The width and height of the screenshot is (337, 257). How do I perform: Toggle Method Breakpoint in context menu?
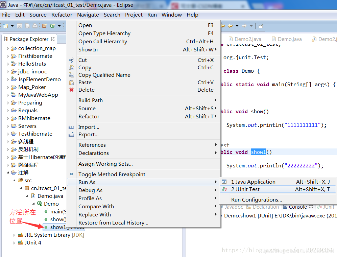pyautogui.click(x=143, y=174)
